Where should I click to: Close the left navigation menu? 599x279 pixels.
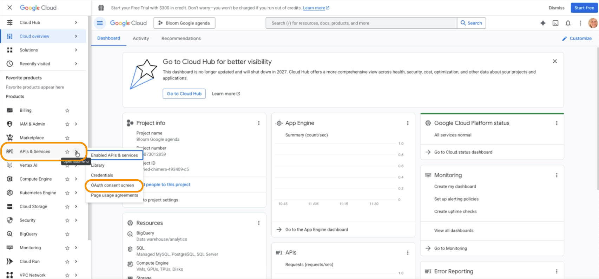(10, 7)
